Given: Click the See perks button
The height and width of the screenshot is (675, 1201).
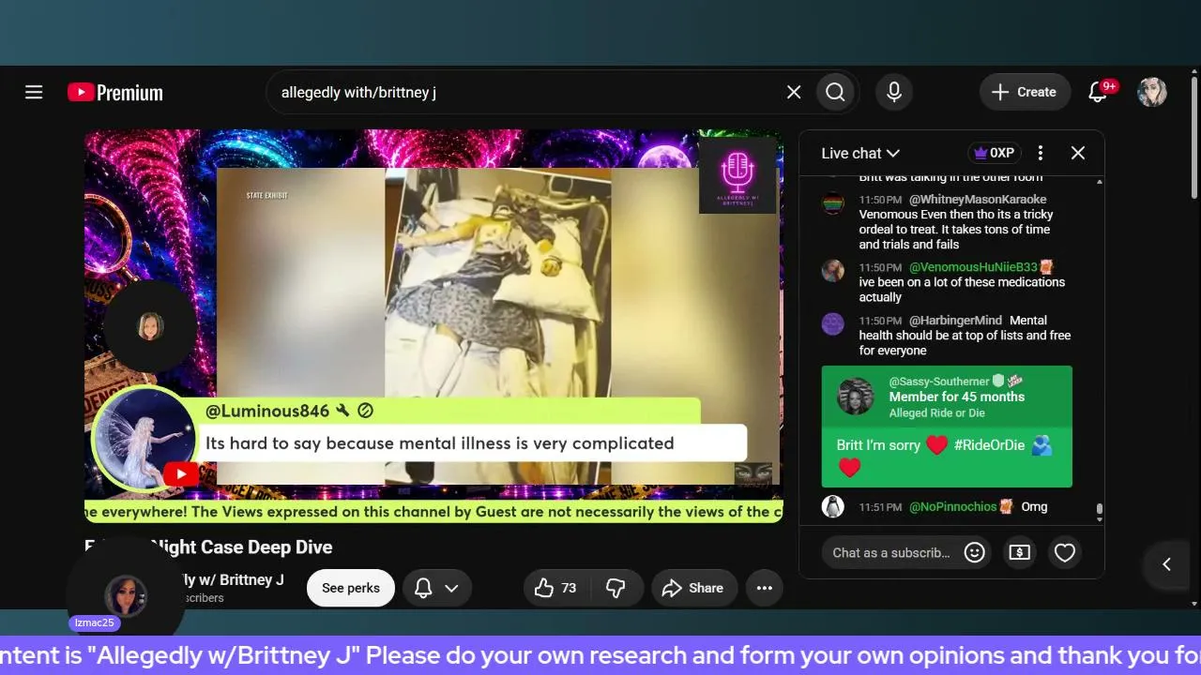Looking at the screenshot, I should point(351,588).
